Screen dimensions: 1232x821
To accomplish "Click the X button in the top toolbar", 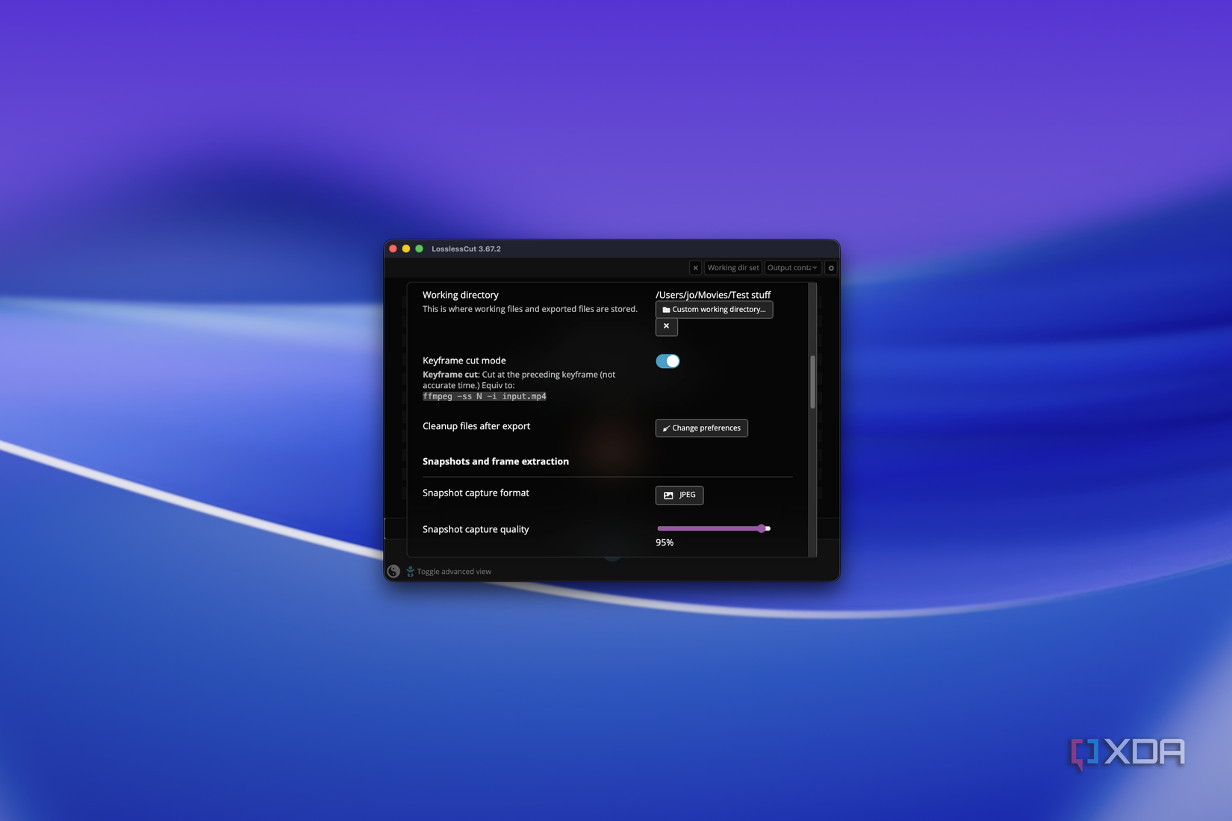I will click(x=695, y=267).
